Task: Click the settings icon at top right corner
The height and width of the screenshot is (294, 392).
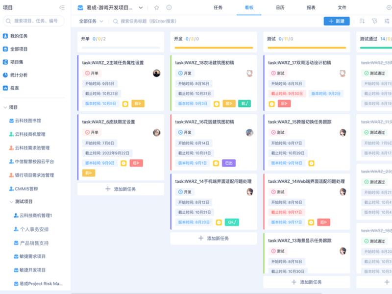Action: coord(389,7)
